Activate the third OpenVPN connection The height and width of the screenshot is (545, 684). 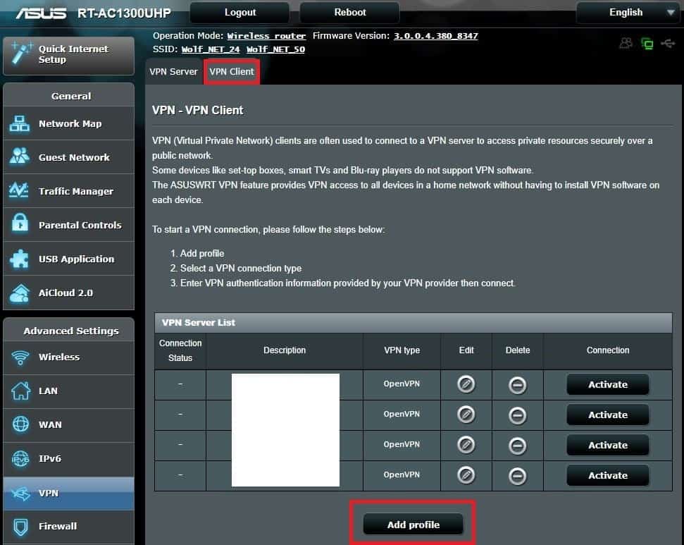[x=608, y=446]
